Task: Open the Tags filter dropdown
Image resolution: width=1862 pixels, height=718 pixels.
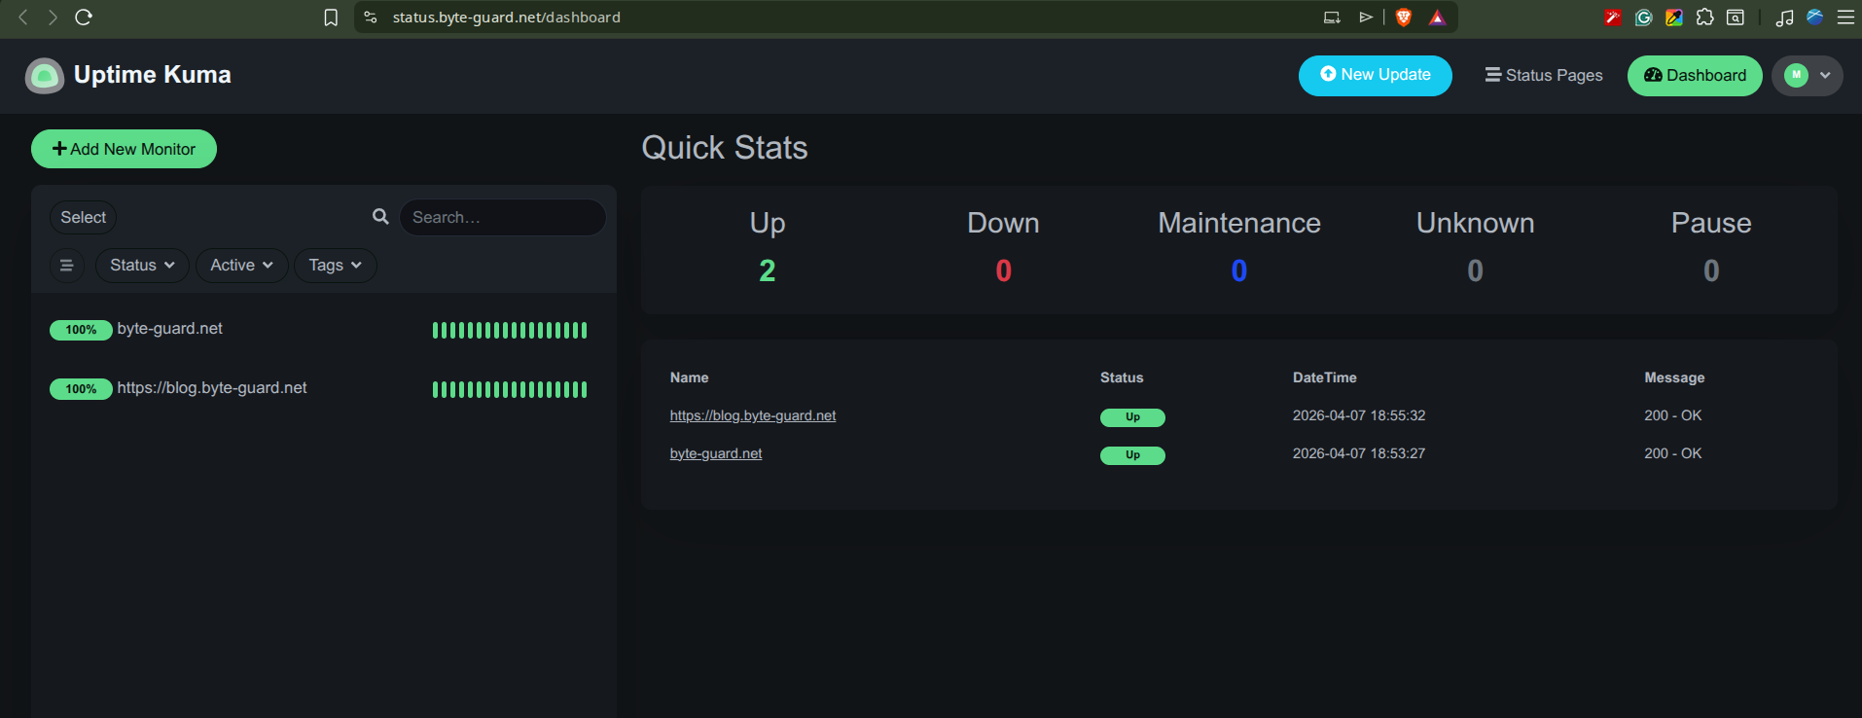Action: pos(336,266)
